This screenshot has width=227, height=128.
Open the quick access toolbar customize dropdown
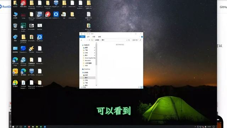tap(89, 34)
